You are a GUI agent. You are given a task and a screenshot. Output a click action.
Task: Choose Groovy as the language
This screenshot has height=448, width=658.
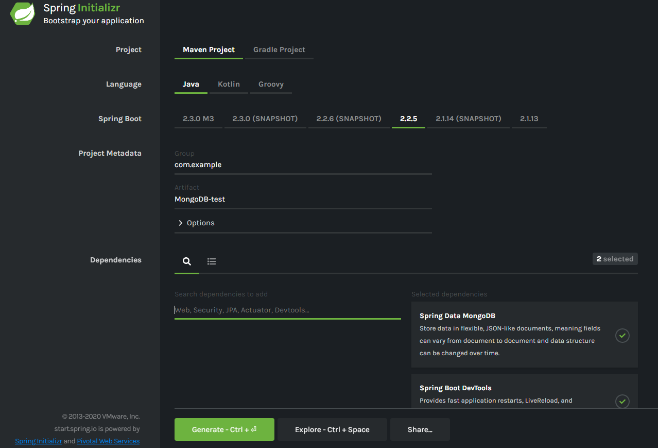[x=271, y=84]
